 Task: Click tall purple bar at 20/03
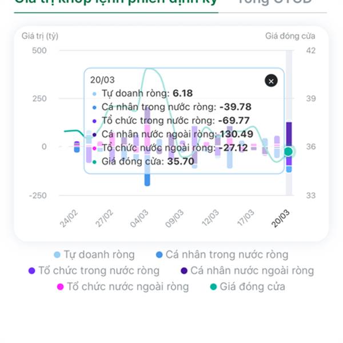tap(289, 134)
